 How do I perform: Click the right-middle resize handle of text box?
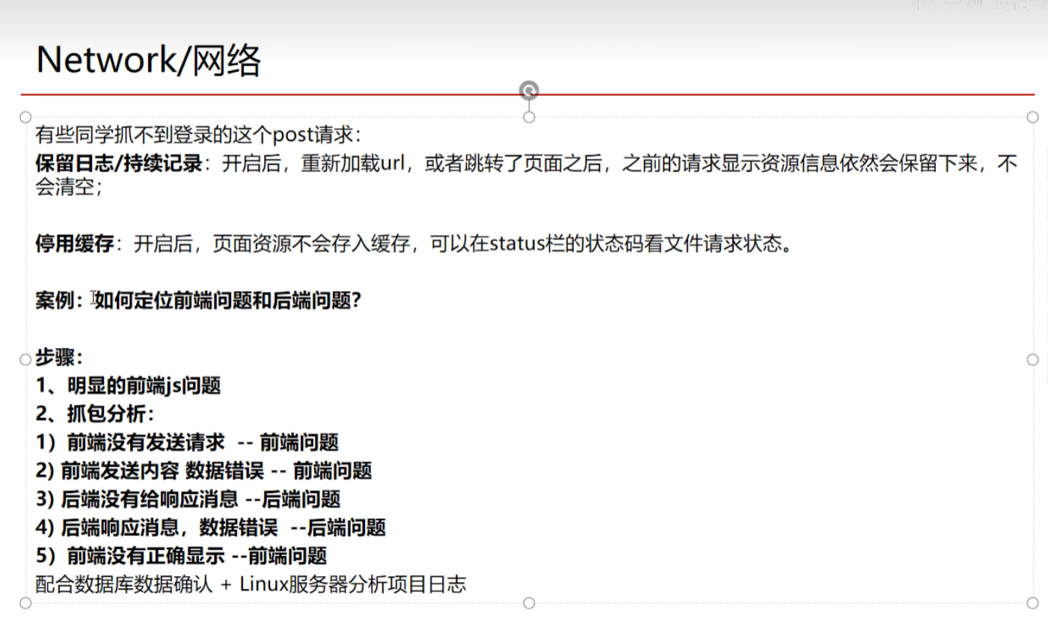(1033, 360)
